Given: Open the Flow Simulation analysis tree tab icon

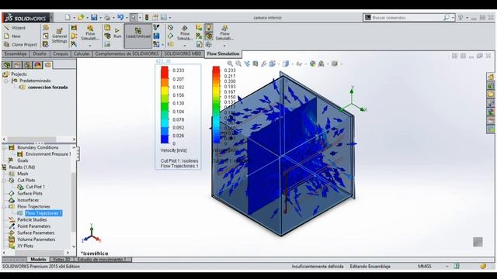Looking at the screenshot, I should click(48, 65).
